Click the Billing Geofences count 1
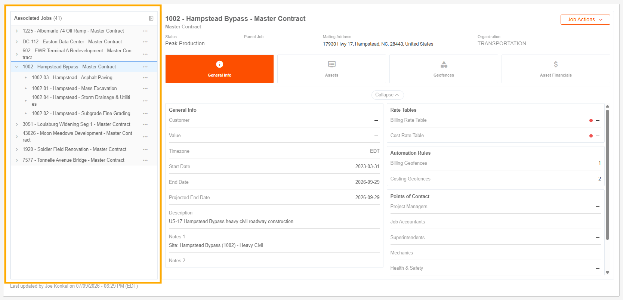Viewport: 623px width, 300px height. tap(599, 163)
